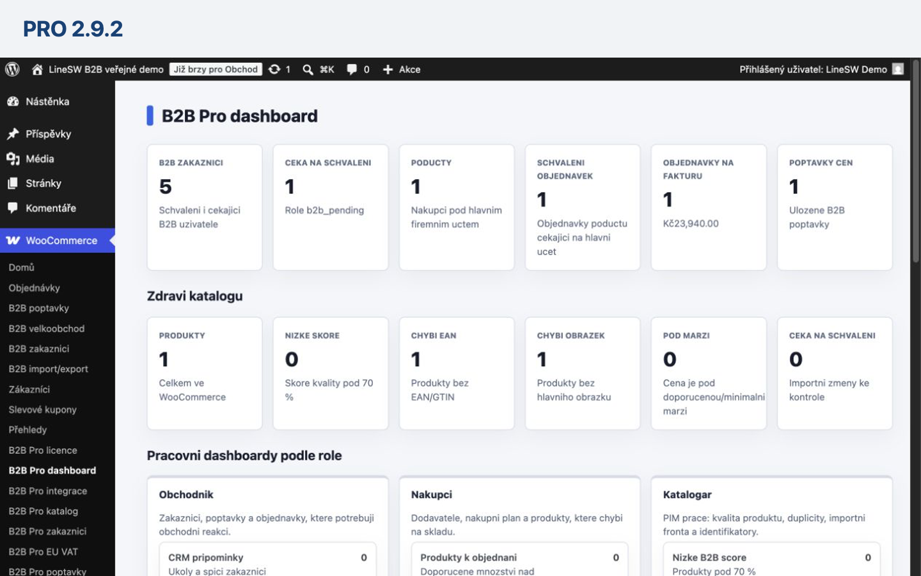Open B2B Pro poptavky submenu

(48, 571)
